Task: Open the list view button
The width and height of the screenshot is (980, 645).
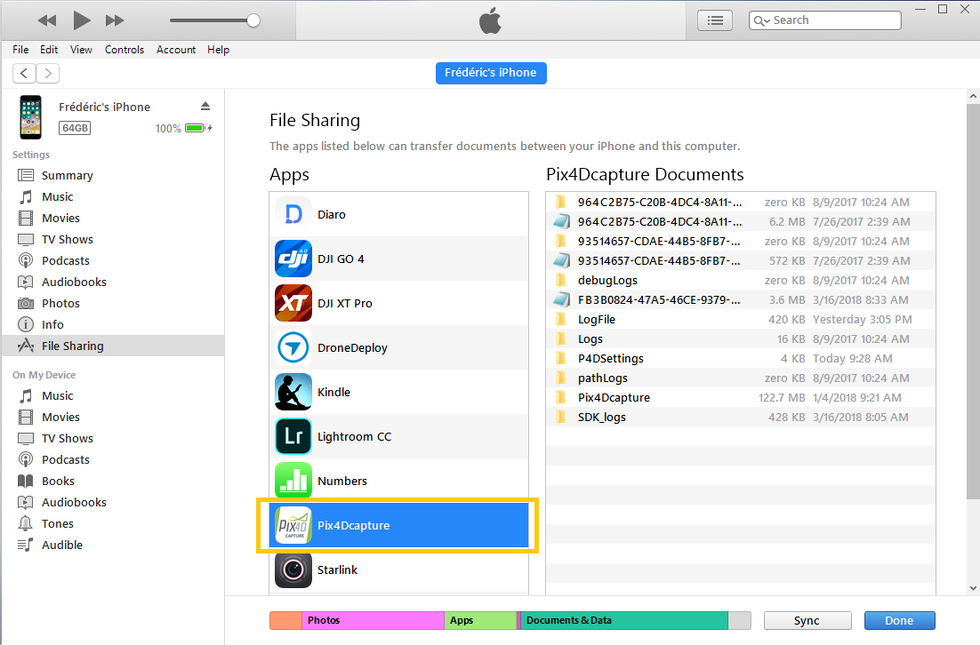Action: click(715, 20)
